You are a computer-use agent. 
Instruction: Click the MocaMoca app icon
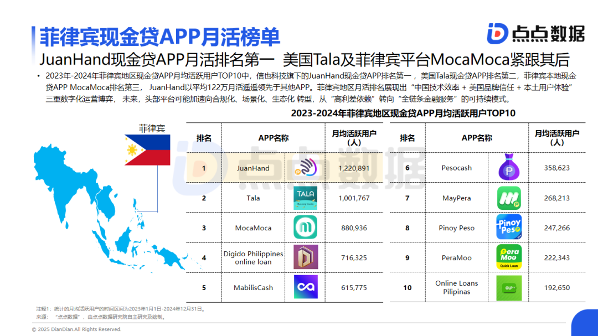[305, 228]
